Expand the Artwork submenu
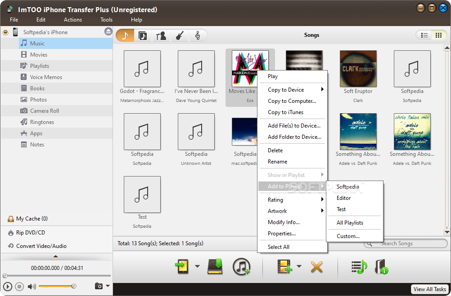The image size is (451, 296). [x=292, y=211]
